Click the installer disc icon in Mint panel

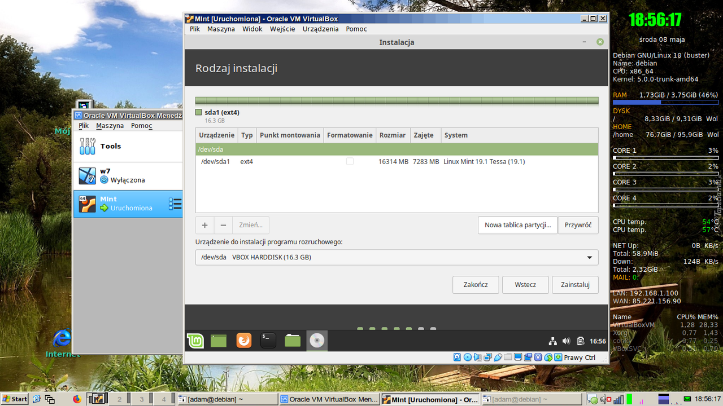pyautogui.click(x=317, y=341)
